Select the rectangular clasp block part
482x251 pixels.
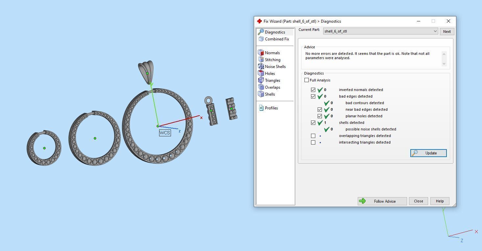(x=231, y=108)
